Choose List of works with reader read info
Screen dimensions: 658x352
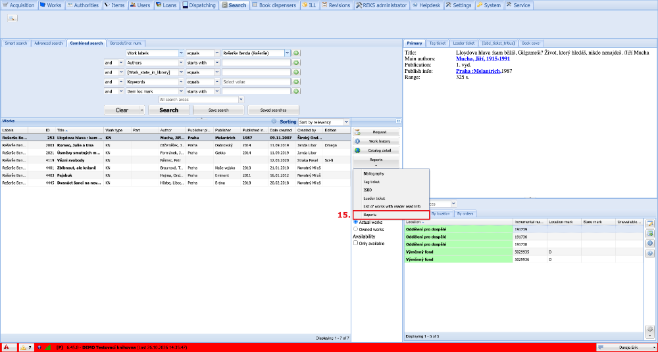point(391,206)
